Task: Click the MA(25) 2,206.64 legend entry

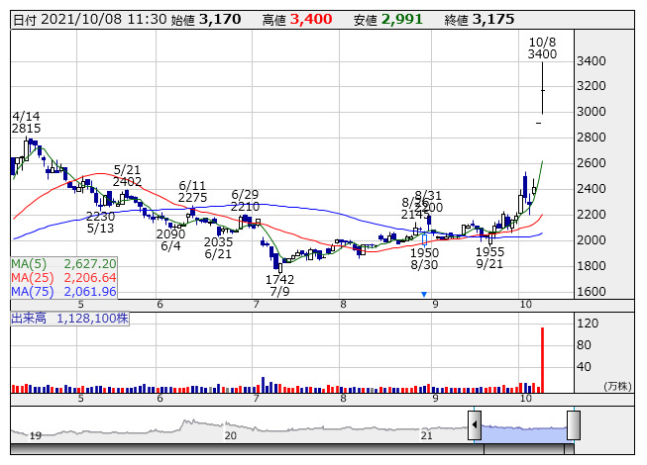Action: click(63, 278)
